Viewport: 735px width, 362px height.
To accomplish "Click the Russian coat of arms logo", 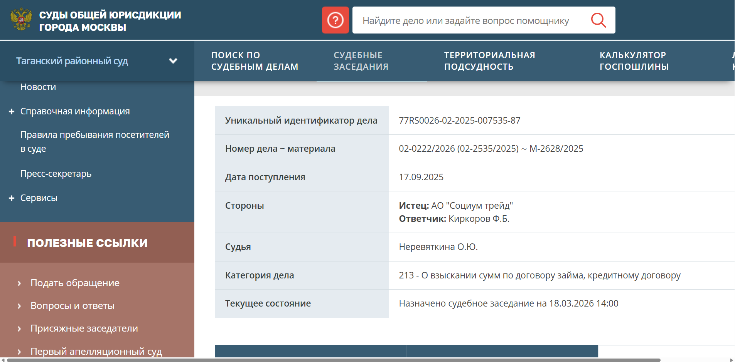I will [x=21, y=20].
